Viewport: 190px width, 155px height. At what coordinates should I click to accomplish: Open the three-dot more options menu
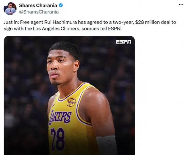[181, 5]
